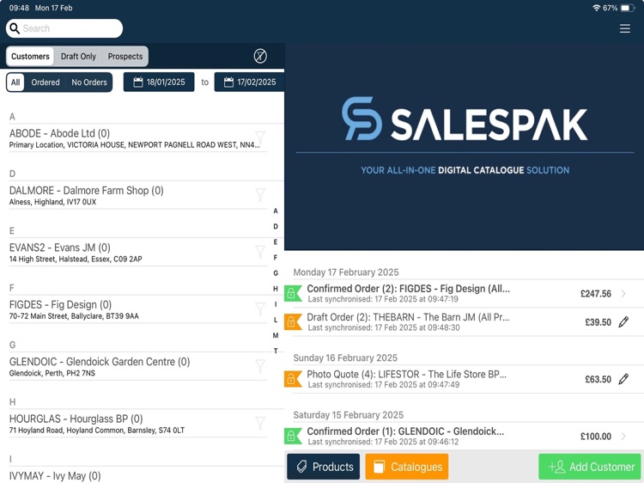Jump to letter H in index
This screenshot has width=644, height=483.
pyautogui.click(x=276, y=289)
